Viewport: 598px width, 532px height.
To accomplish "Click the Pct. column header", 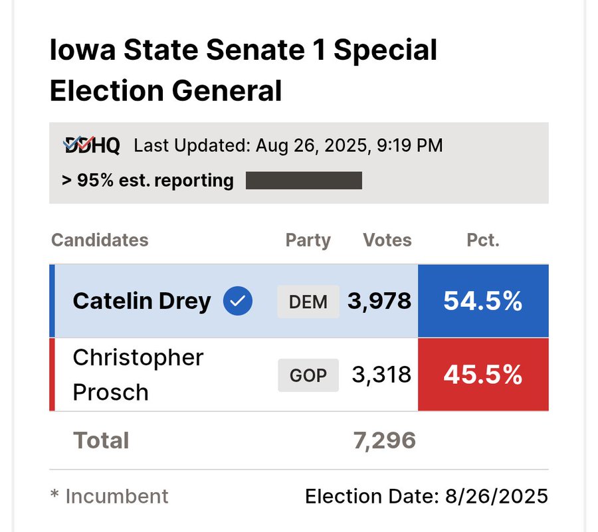I will [x=483, y=240].
